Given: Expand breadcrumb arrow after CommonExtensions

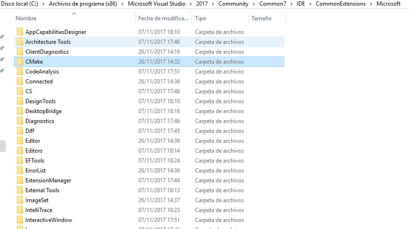Looking at the screenshot, I should (371, 4).
